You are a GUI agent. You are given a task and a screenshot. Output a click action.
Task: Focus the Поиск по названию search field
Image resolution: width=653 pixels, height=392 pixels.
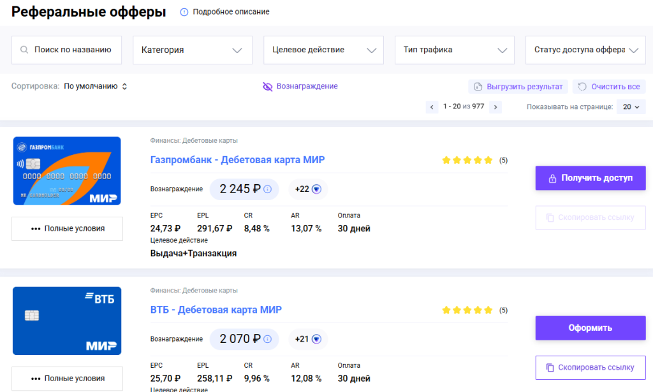click(x=66, y=50)
